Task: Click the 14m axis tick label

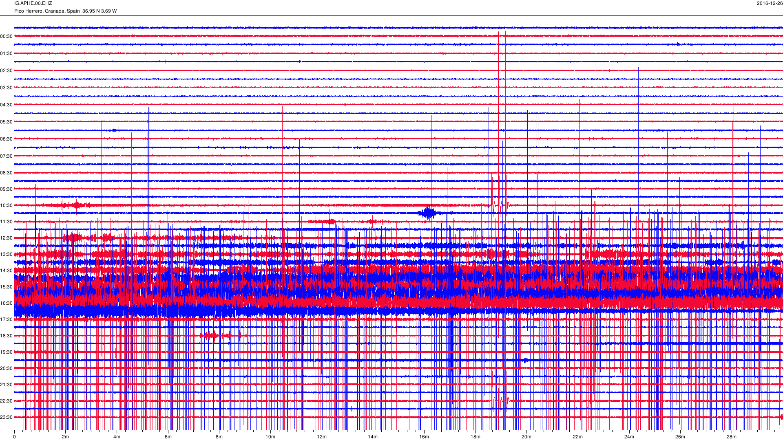Action: [x=373, y=437]
